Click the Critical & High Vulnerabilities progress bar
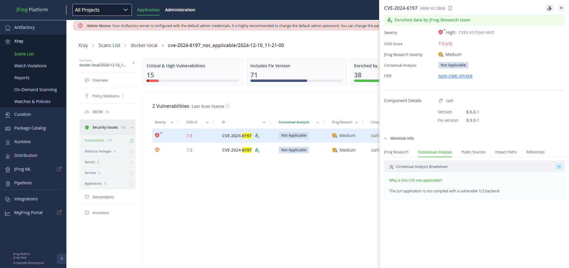This screenshot has height=268, width=569. tap(193, 81)
